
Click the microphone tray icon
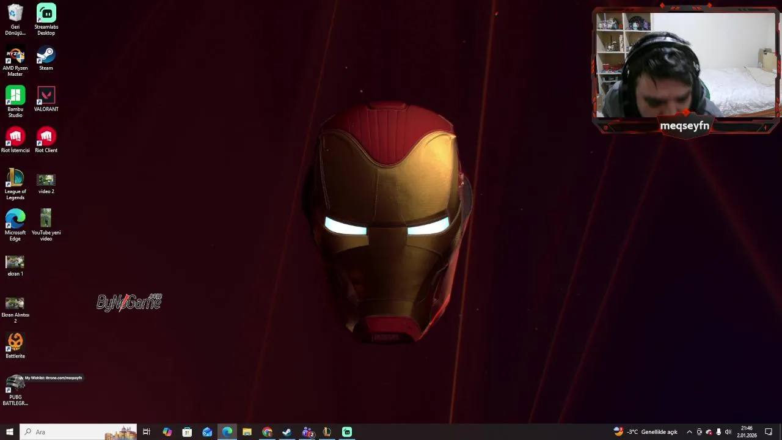[718, 432]
